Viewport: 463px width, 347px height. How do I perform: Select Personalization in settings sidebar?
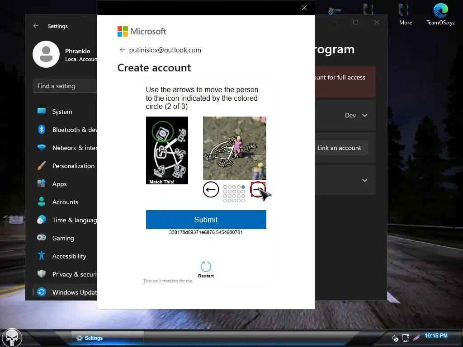[x=73, y=166]
